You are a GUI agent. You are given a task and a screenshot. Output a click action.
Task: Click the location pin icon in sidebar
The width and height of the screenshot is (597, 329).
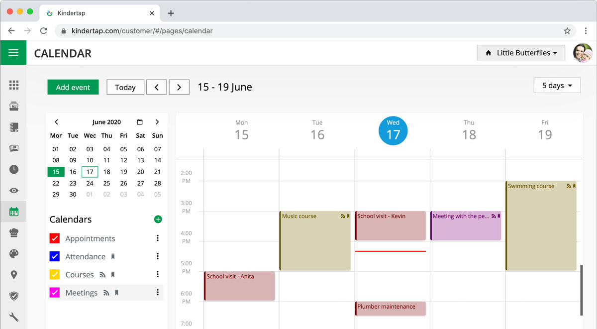(13, 274)
